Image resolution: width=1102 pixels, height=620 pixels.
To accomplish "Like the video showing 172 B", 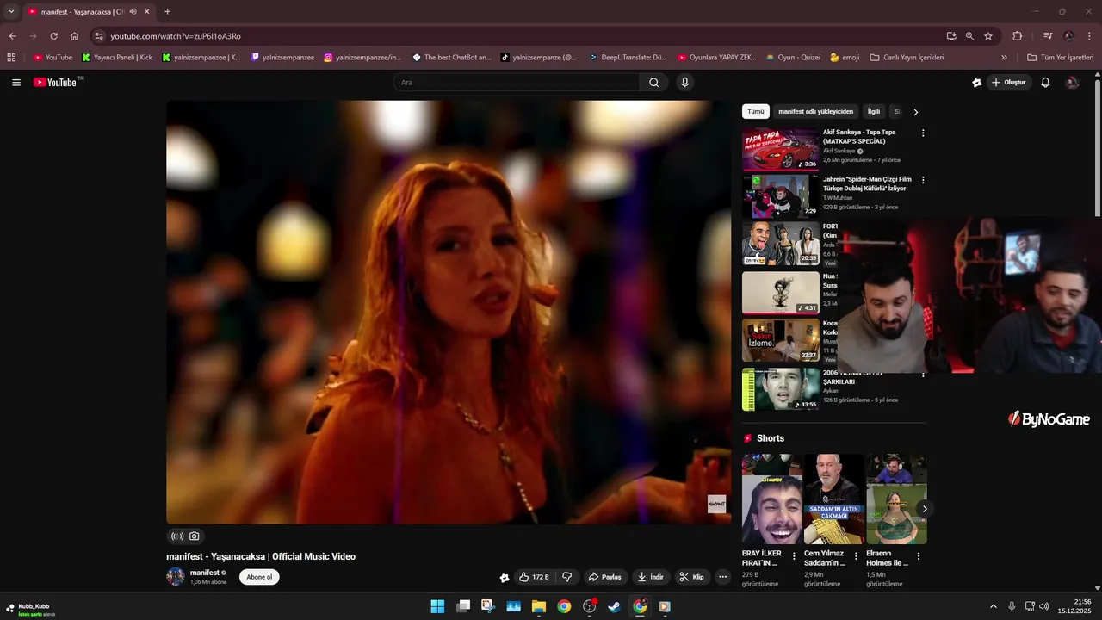I will click(x=534, y=577).
